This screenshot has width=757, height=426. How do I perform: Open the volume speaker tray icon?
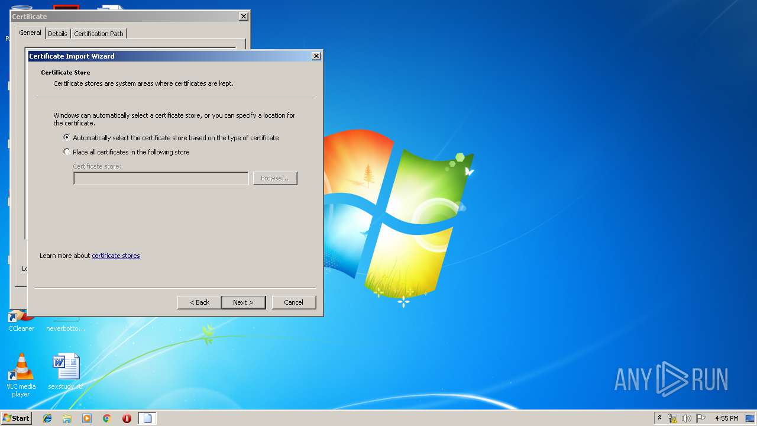687,418
